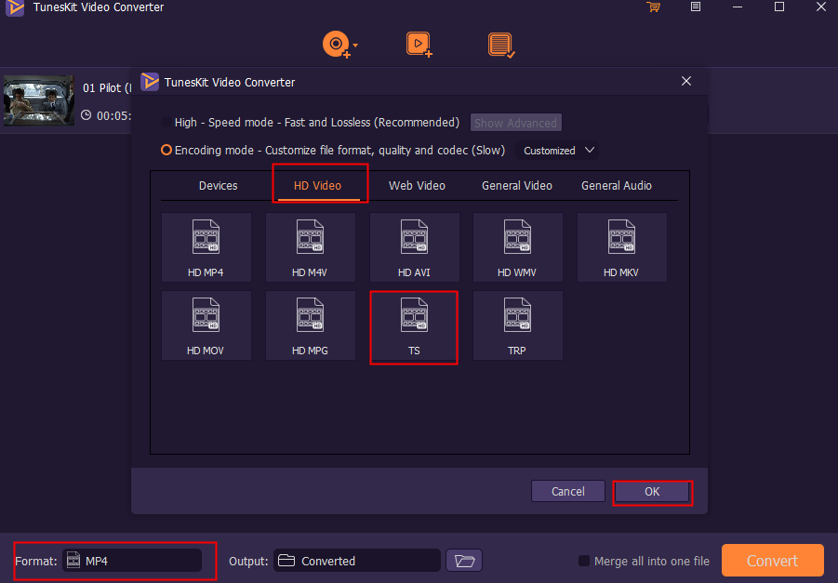Open output folder with folder icon button
Image resolution: width=838 pixels, height=583 pixels.
[464, 561]
